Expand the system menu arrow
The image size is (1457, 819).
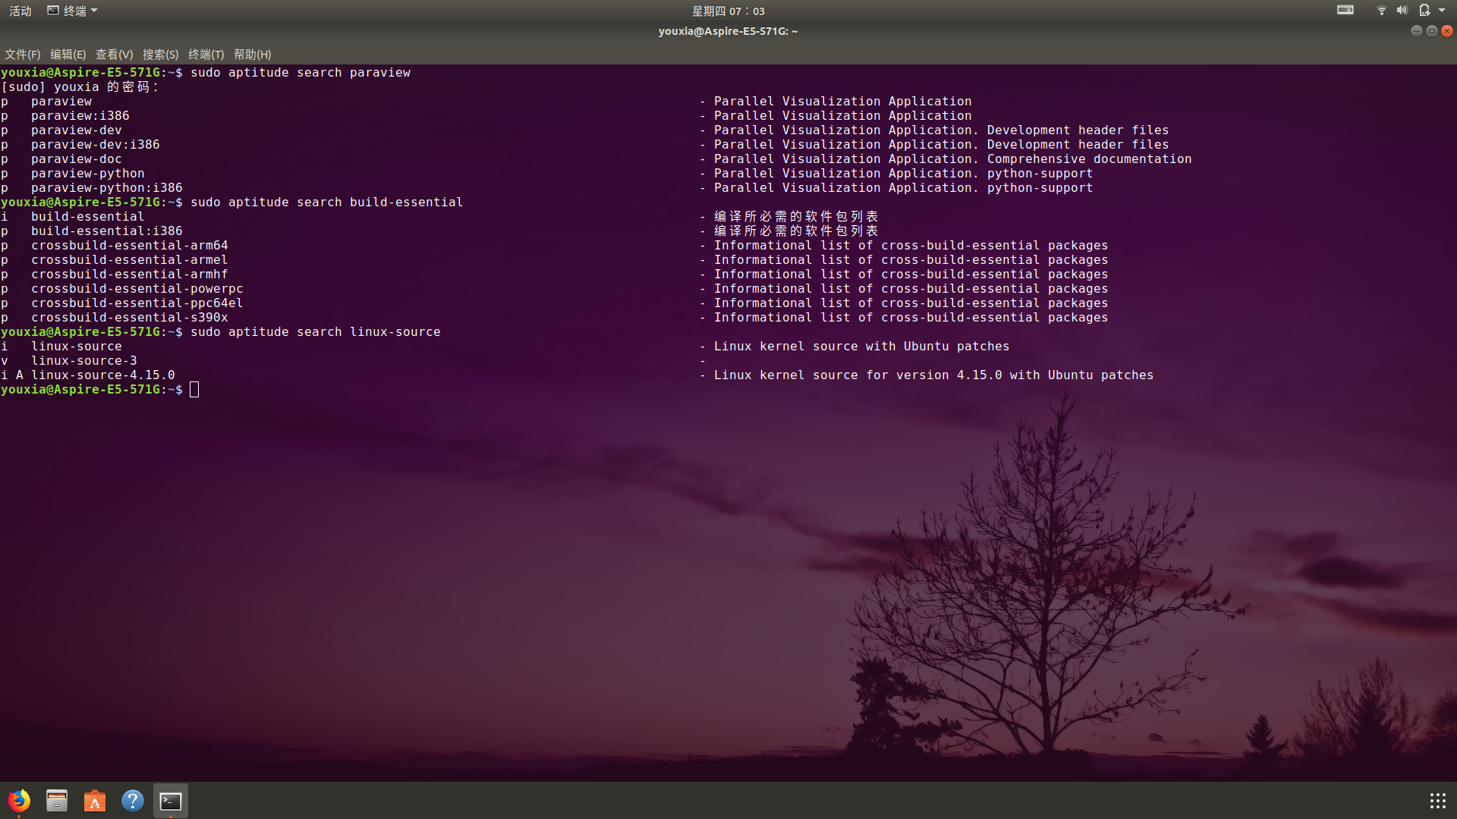[x=1442, y=11]
